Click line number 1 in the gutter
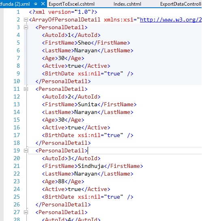Screen dimensions: 202x221 point(18,12)
